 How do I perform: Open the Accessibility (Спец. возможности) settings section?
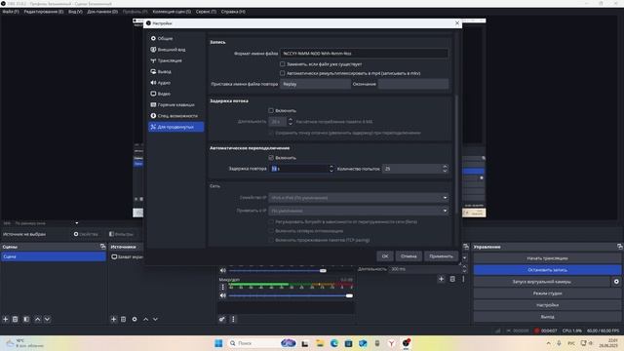[175, 116]
